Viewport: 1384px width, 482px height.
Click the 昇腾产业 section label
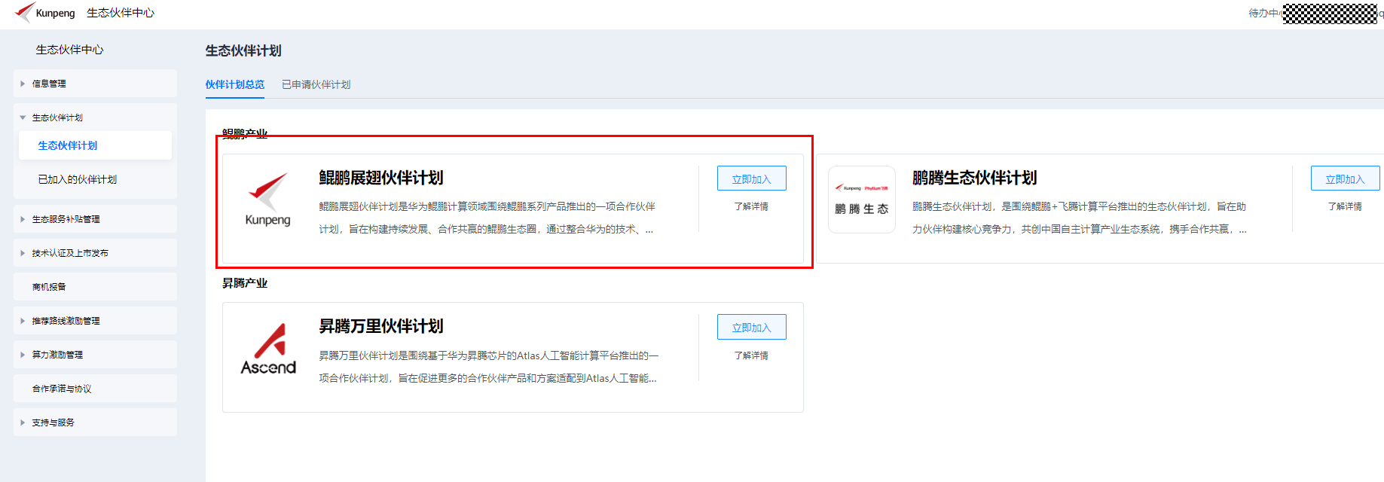[245, 283]
